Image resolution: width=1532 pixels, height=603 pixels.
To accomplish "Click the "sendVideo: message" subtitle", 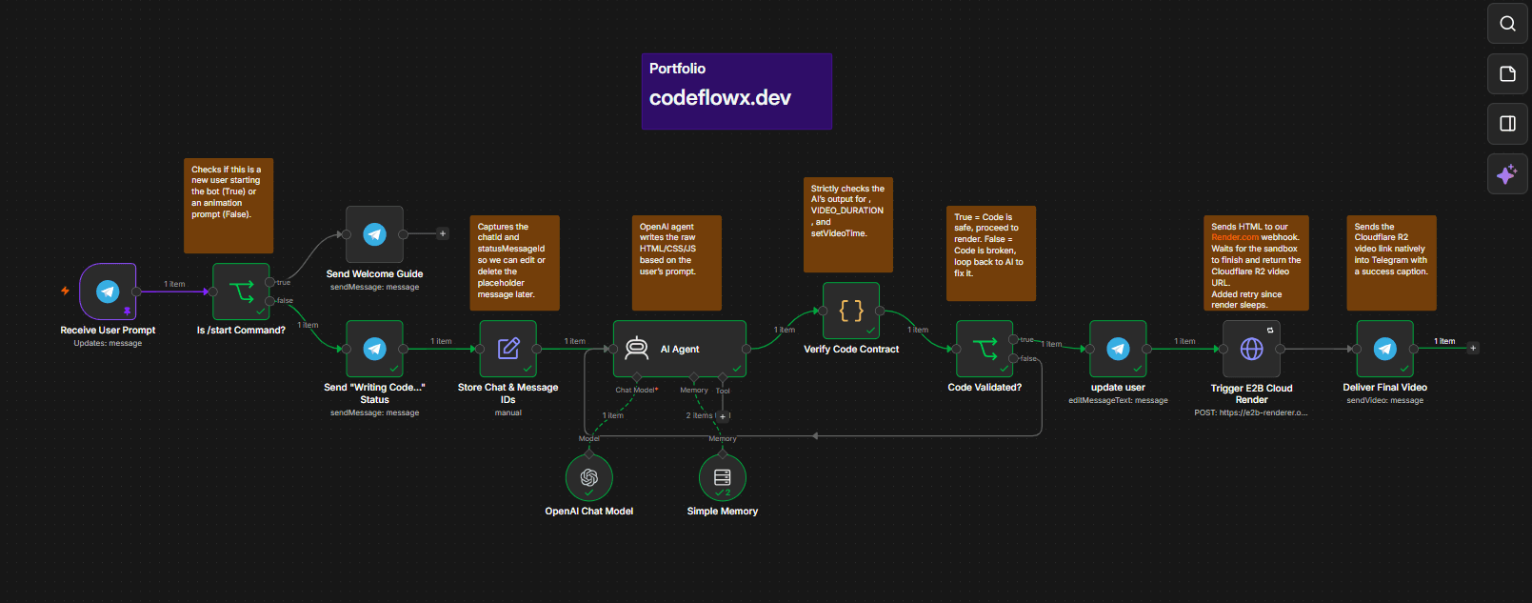I will click(x=1384, y=401).
